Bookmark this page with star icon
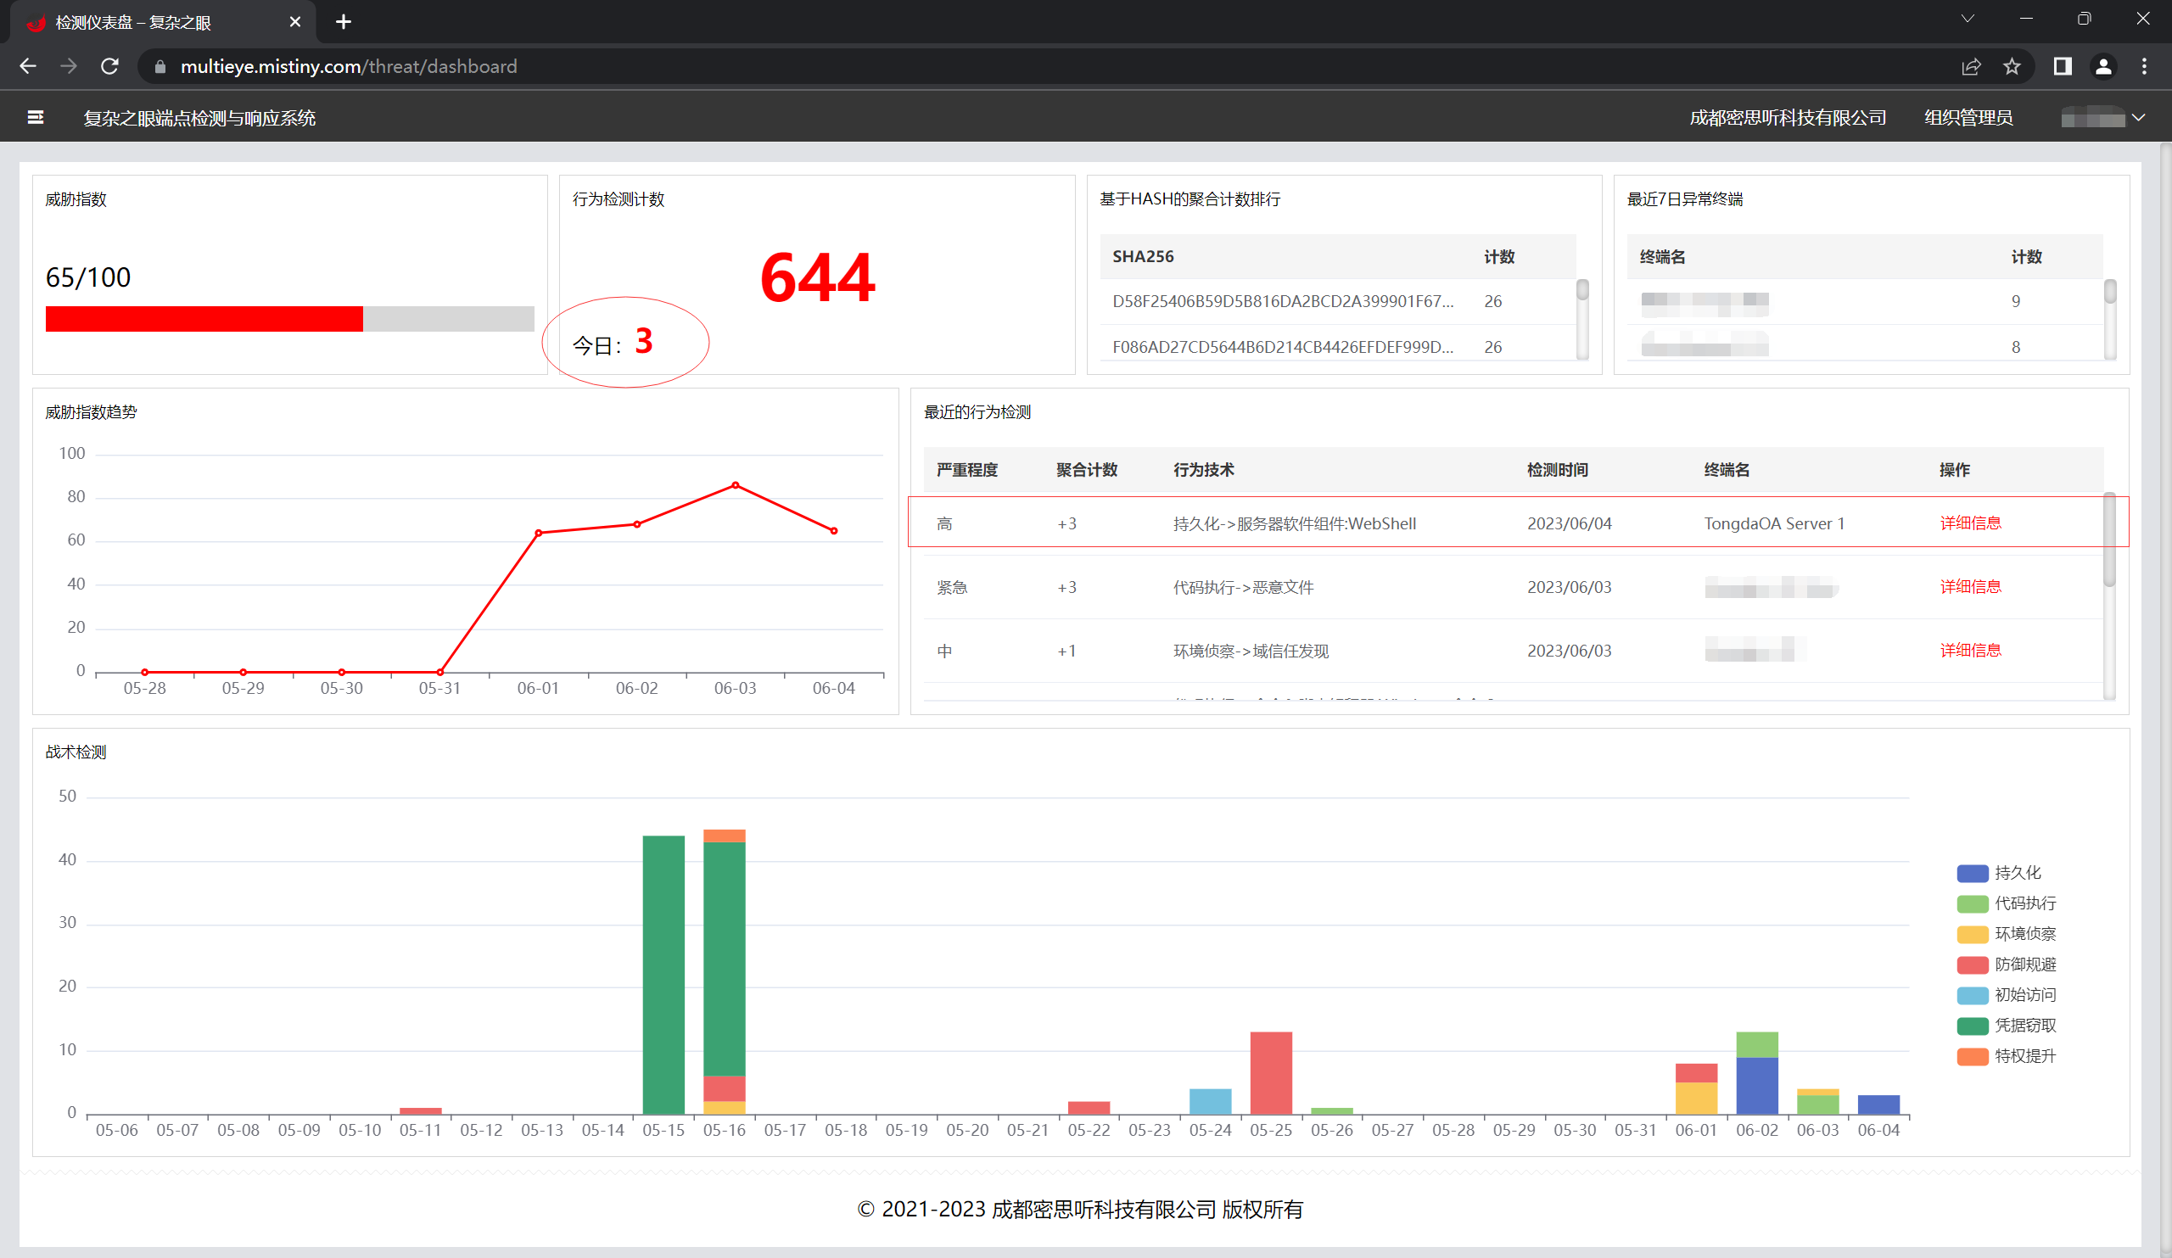2172x1258 pixels. click(2012, 66)
